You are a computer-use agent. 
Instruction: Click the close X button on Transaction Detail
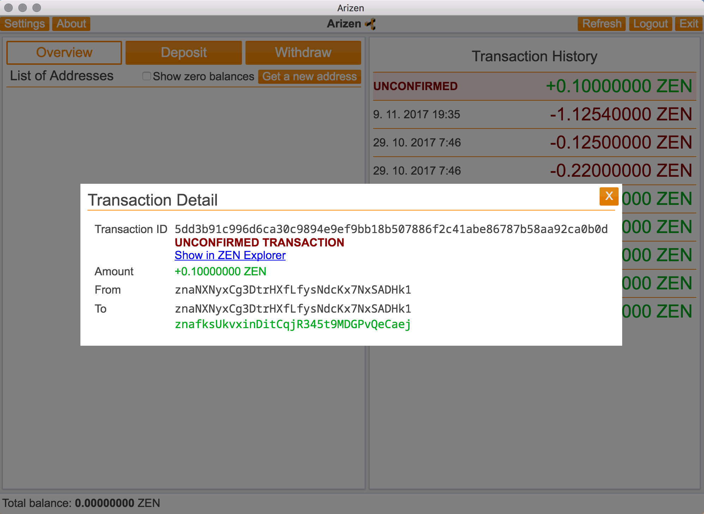pos(609,196)
